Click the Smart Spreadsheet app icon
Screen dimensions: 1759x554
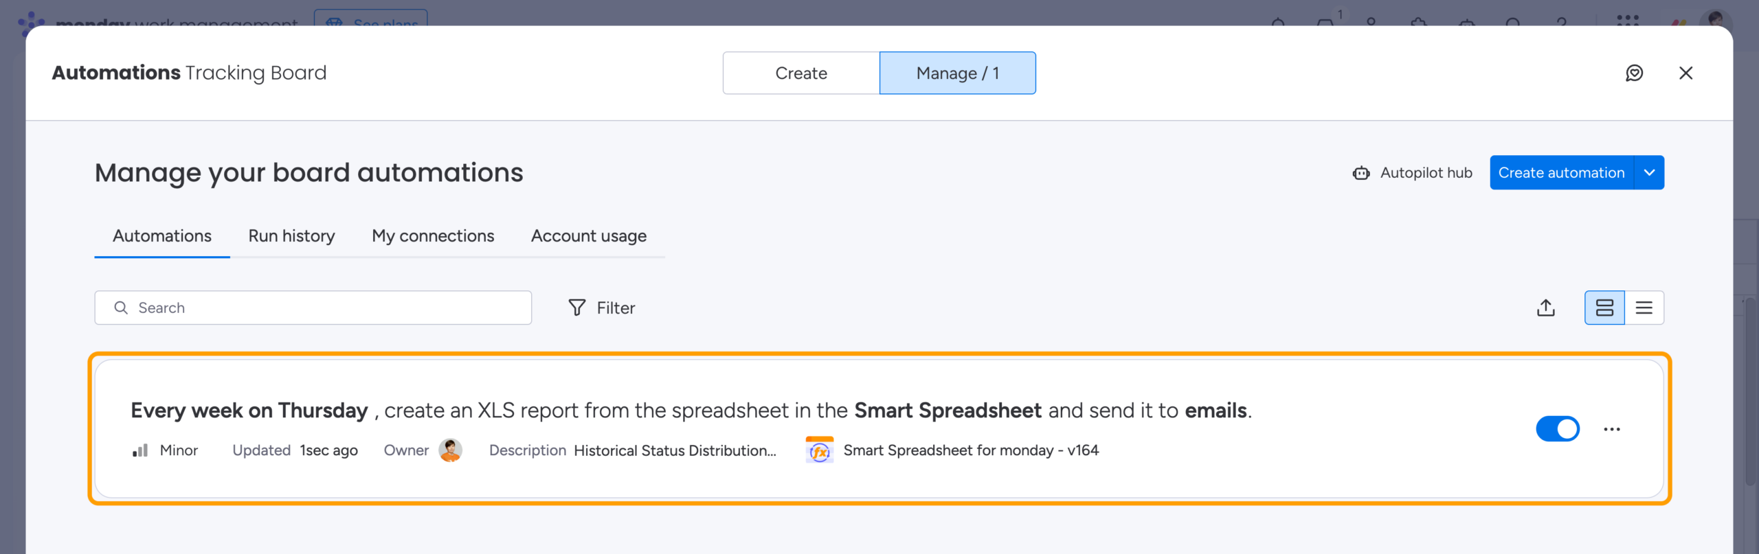coord(819,450)
